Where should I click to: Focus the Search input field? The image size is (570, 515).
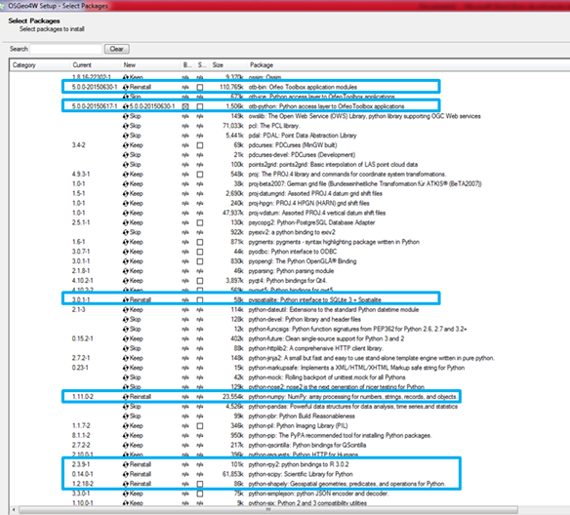point(65,49)
